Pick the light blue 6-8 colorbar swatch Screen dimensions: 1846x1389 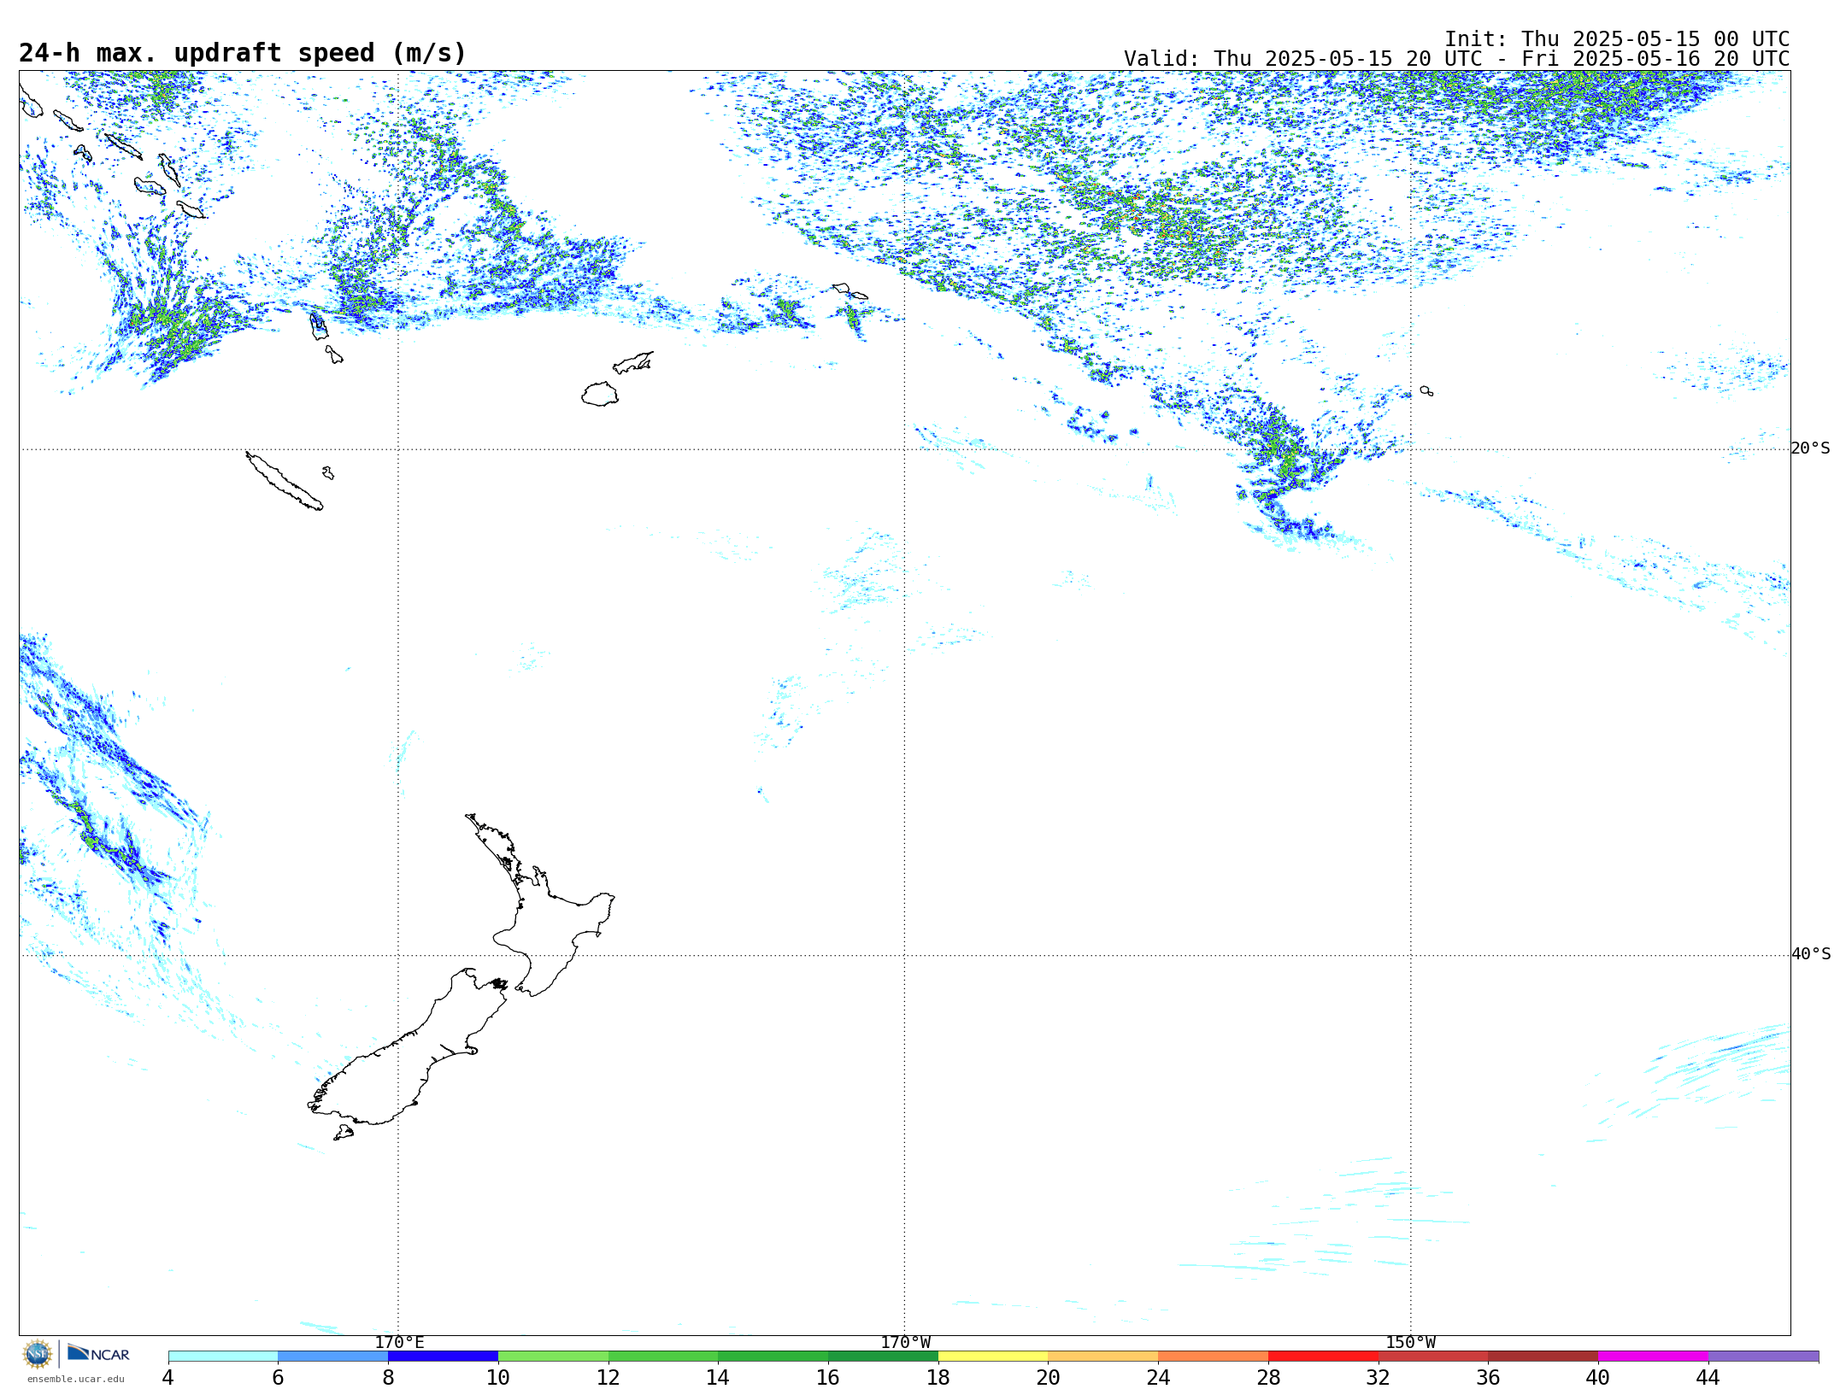pos(333,1357)
